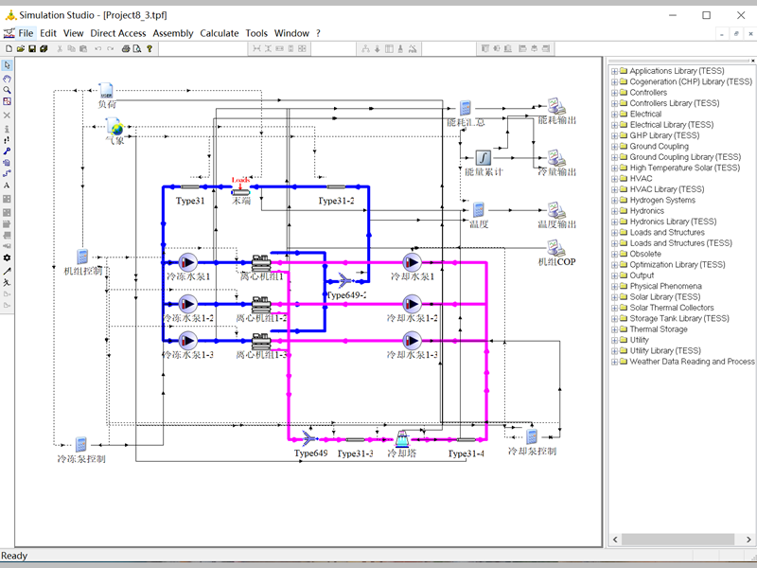Open the Direct Access menu
The height and width of the screenshot is (568, 757).
pyautogui.click(x=118, y=33)
